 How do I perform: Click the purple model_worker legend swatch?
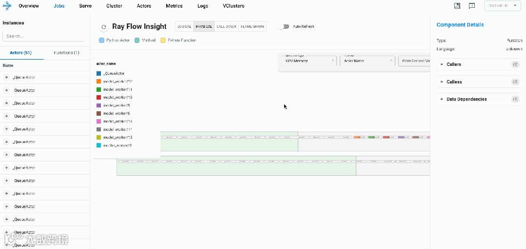98,105
